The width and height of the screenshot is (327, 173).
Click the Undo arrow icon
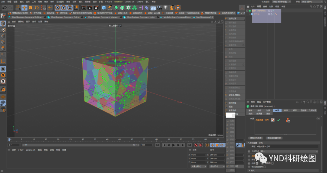pyautogui.click(x=4, y=8)
